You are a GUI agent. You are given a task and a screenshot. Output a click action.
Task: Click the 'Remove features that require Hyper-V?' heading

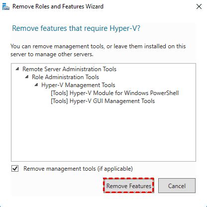76,28
